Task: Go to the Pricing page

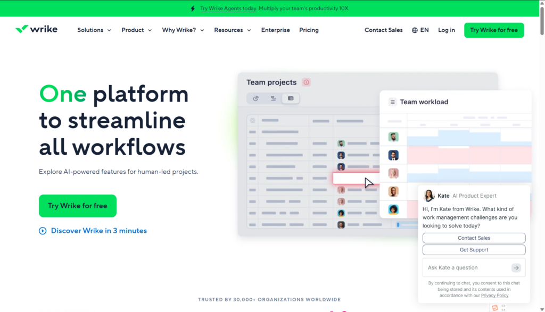Action: (x=309, y=30)
